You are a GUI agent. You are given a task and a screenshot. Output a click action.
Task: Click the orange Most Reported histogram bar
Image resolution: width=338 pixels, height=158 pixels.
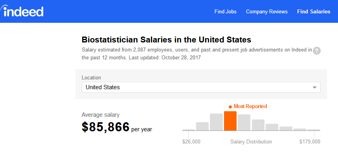click(x=230, y=121)
